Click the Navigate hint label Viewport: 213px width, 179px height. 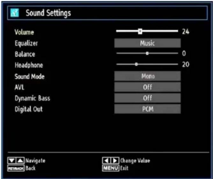35,161
